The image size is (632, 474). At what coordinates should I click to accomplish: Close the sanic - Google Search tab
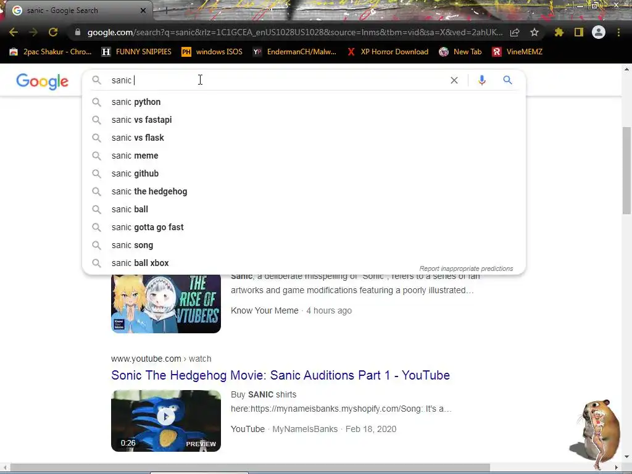(x=143, y=10)
